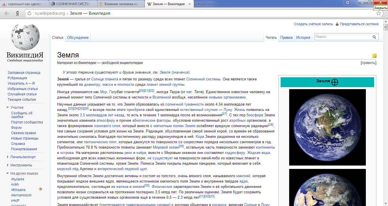This screenshot has height=206, width=388.
Task: Open Рубрикация sidebar link
Action: coord(17,78)
